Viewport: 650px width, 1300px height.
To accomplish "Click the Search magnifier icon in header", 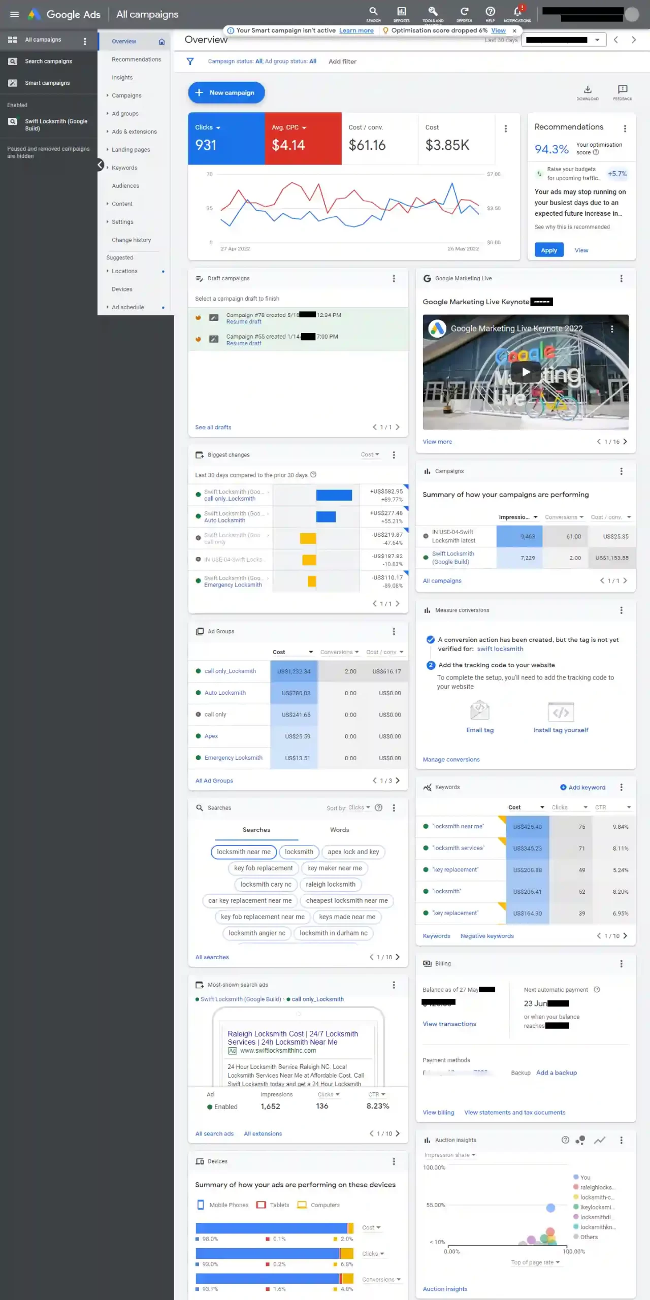I will pyautogui.click(x=373, y=12).
